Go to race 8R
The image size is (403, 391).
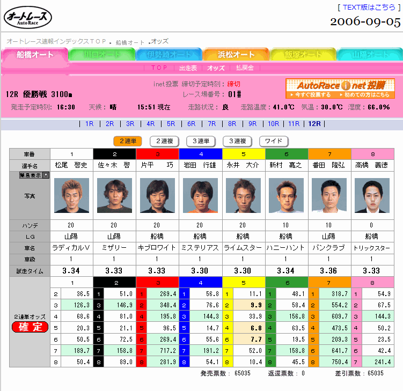click(x=232, y=124)
